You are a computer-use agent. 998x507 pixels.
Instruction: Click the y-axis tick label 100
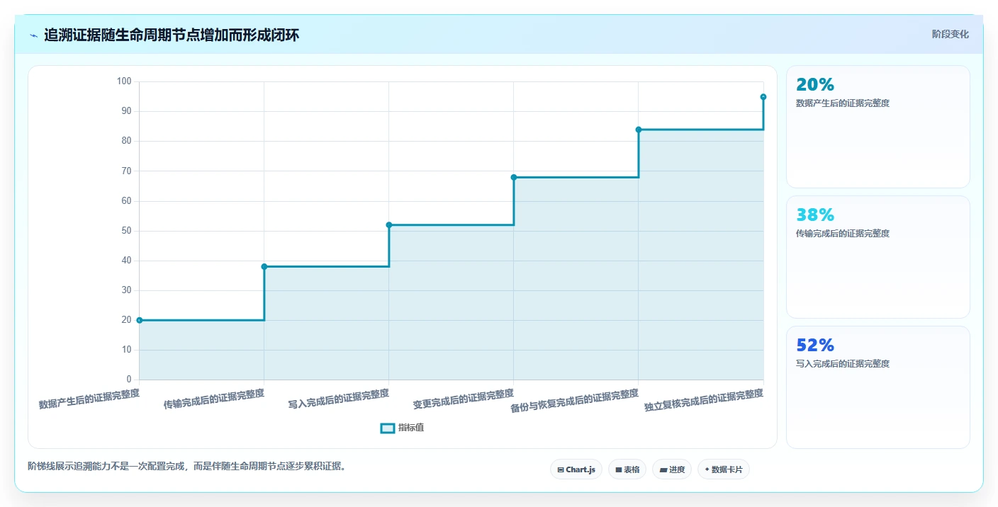124,81
